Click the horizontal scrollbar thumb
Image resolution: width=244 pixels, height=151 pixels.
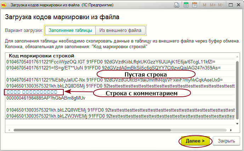(x=92, y=130)
